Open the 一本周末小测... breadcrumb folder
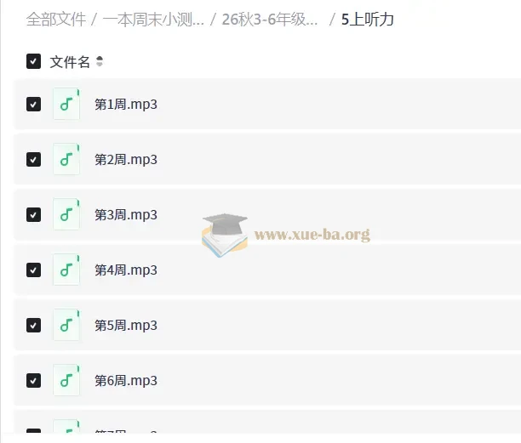The height and width of the screenshot is (443, 521). (x=153, y=20)
